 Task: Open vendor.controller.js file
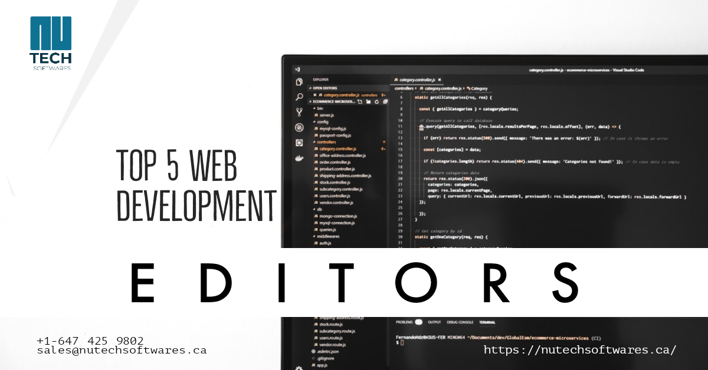[333, 203]
